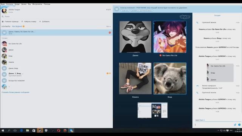Open File Explorer from the taskbar
242x136 pixels.
pyautogui.click(x=28, y=131)
